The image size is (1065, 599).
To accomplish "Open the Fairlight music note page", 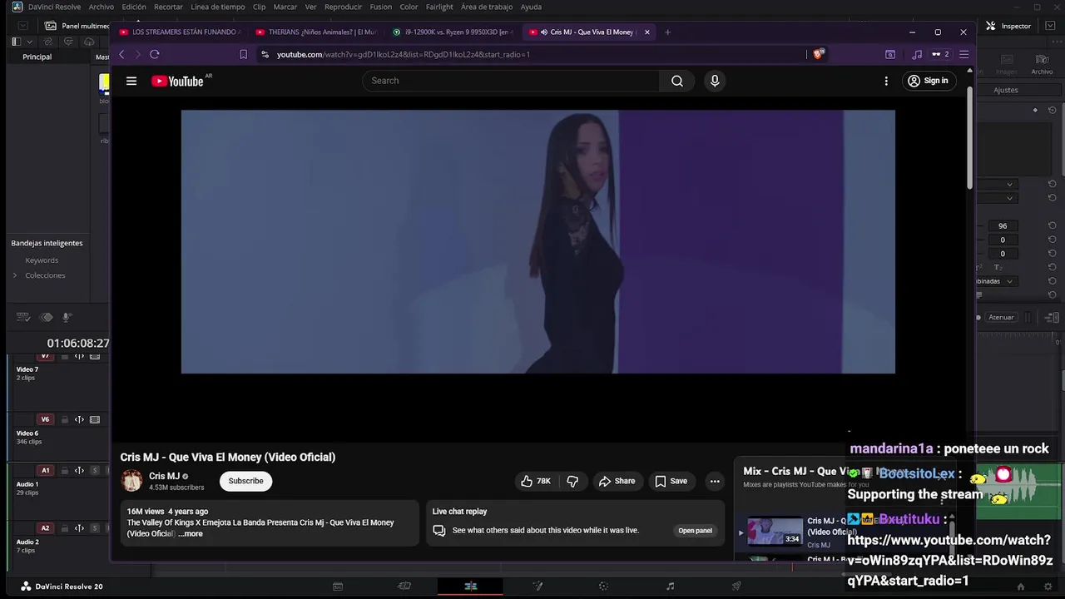I will click(671, 587).
